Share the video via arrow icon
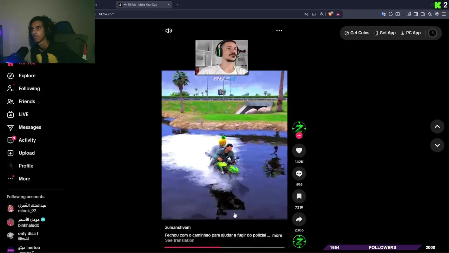This screenshot has width=449, height=253. 299,219
